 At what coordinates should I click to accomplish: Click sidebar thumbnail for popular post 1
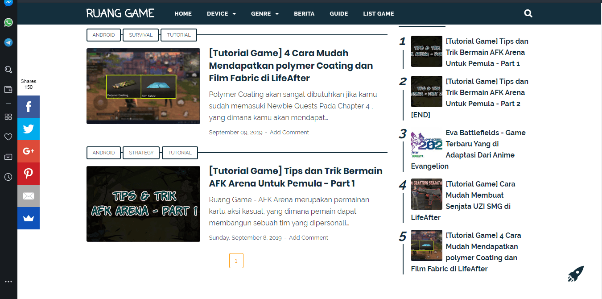click(x=427, y=51)
